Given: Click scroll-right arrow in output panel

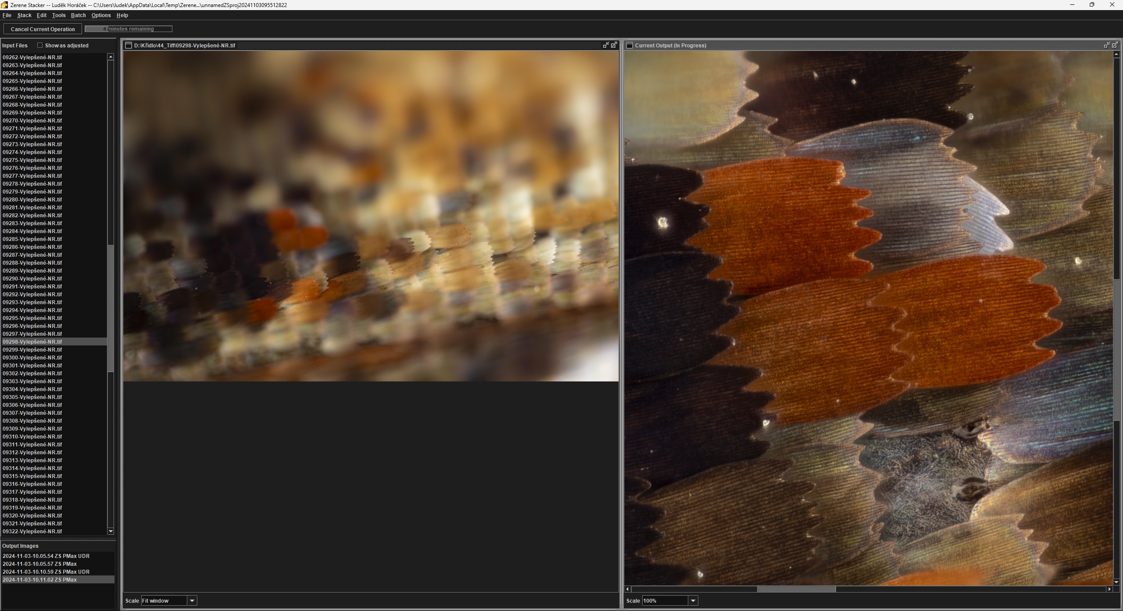Looking at the screenshot, I should click(x=1109, y=589).
